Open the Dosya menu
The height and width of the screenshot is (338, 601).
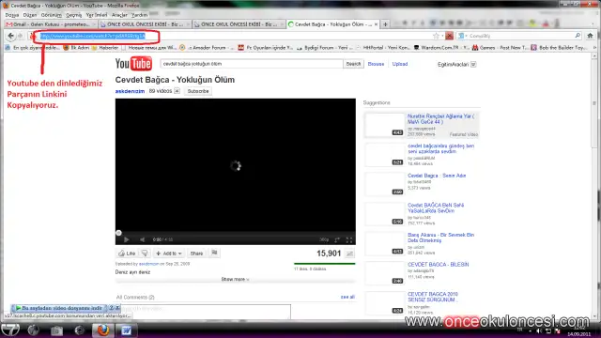pyautogui.click(x=12, y=15)
